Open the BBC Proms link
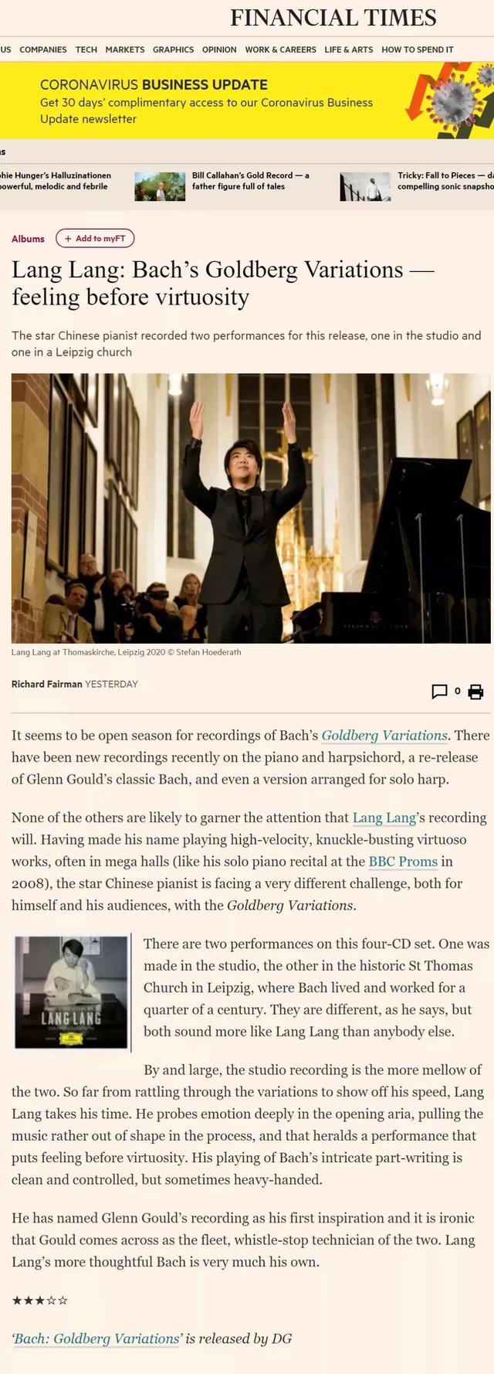The width and height of the screenshot is (494, 1374). [403, 861]
